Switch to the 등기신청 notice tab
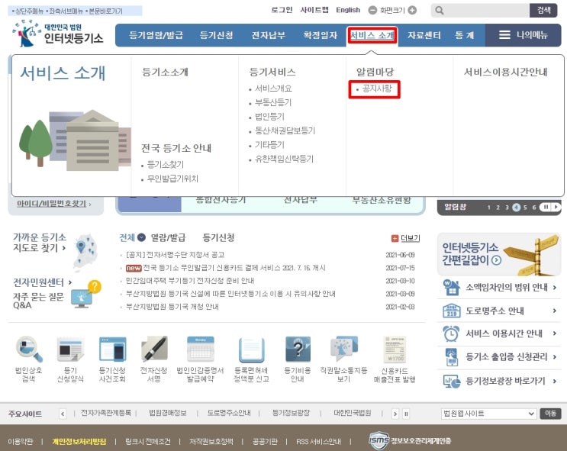The height and width of the screenshot is (451, 567). 218,237
